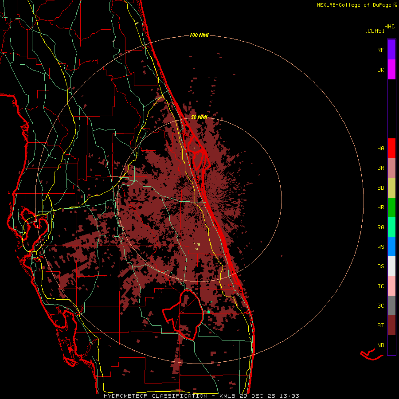
Task: Click the UK legend label
Action: (x=381, y=70)
